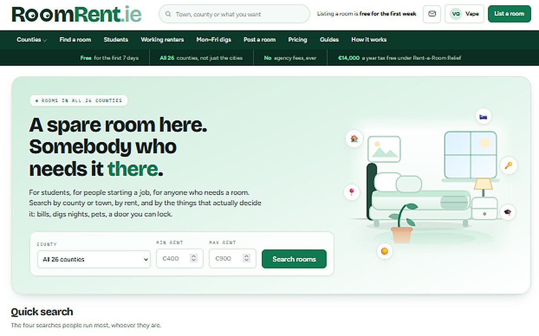Click the Min rent stepper arrows
The image size is (539, 336).
coord(194,258)
